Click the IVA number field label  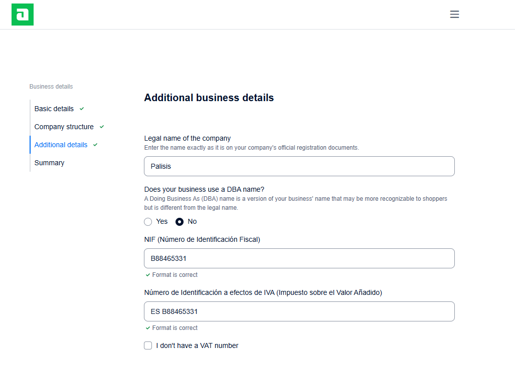click(263, 292)
